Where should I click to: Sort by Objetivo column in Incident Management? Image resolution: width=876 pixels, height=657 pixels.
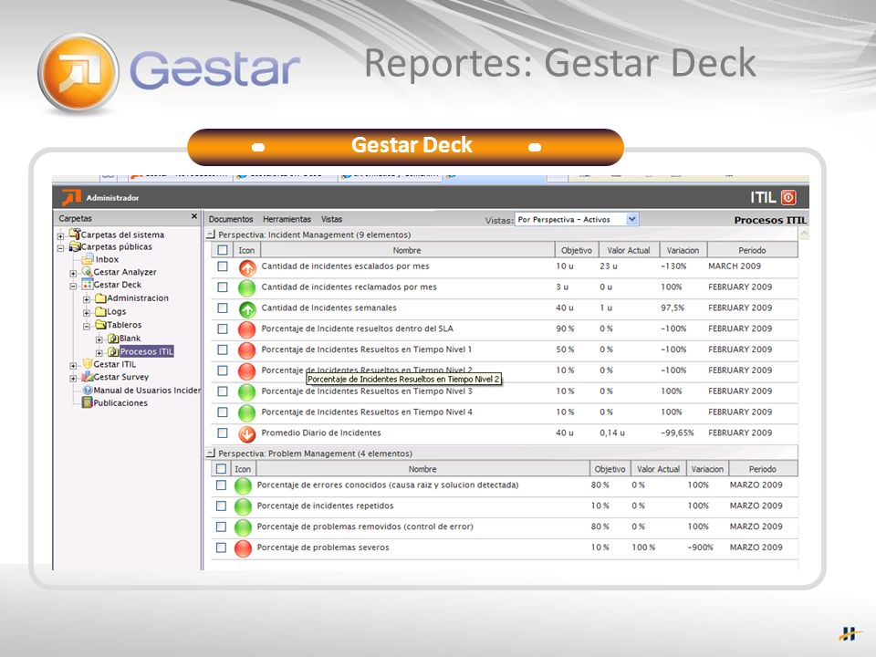pyautogui.click(x=577, y=250)
